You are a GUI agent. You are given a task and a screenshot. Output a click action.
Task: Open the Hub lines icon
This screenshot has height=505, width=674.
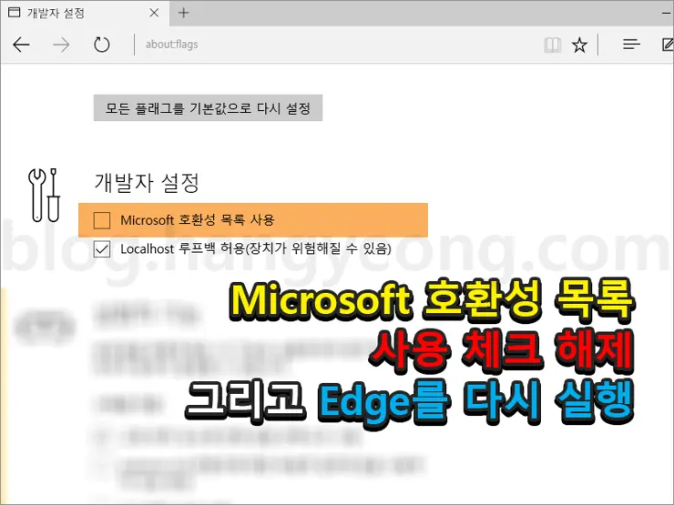click(x=631, y=45)
